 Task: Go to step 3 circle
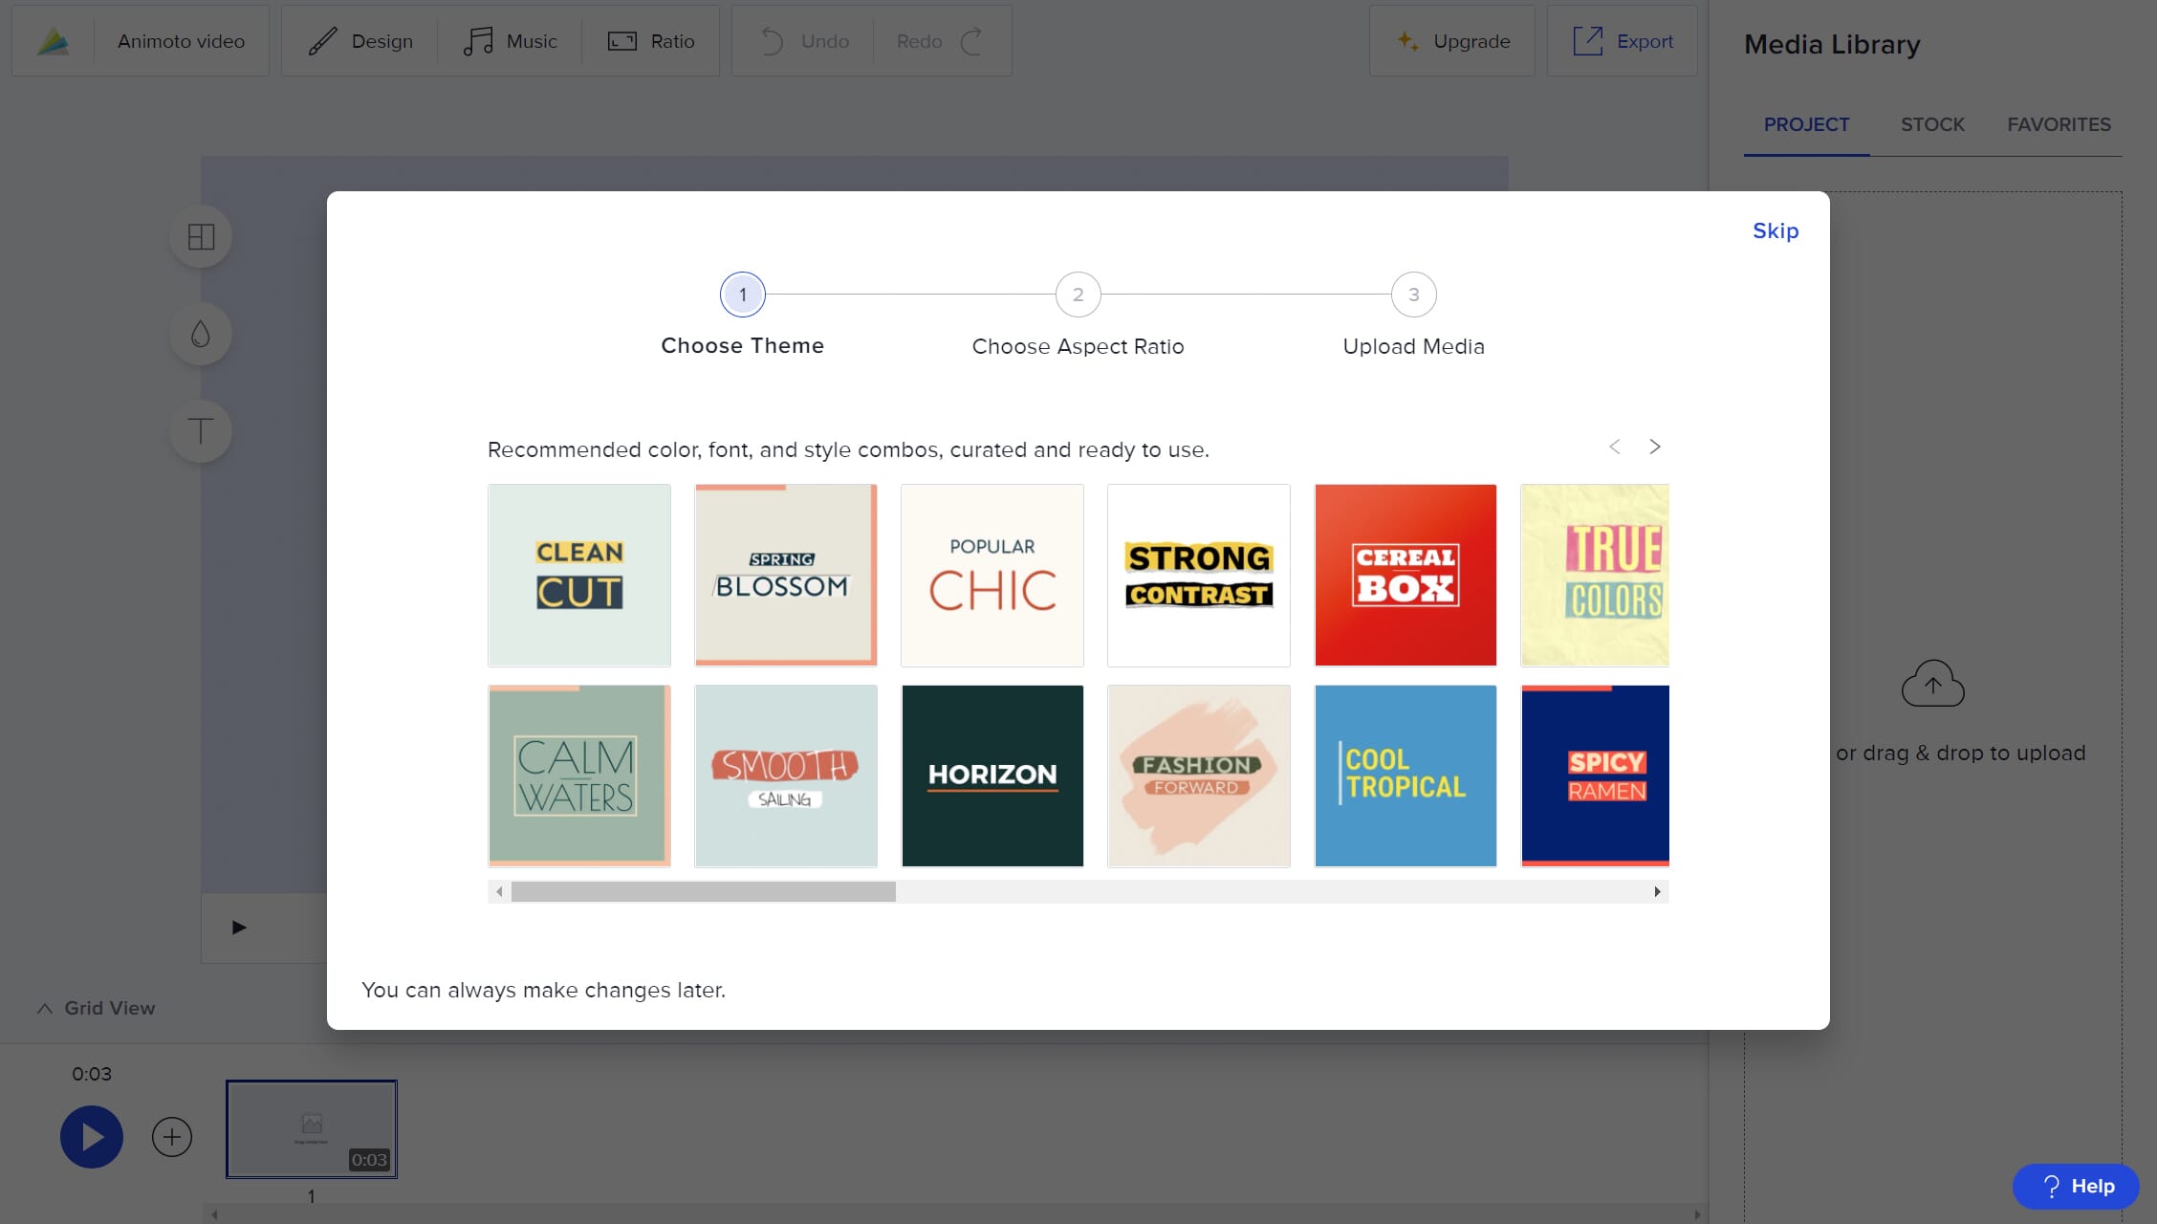pyautogui.click(x=1413, y=295)
